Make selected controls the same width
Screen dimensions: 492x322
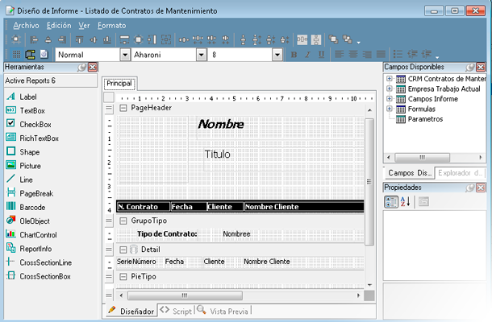point(124,39)
